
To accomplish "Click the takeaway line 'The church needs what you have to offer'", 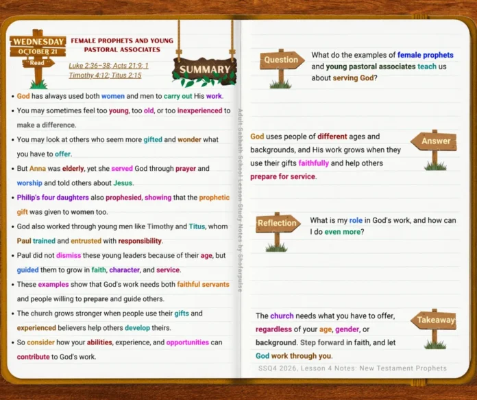I will tap(326, 316).
